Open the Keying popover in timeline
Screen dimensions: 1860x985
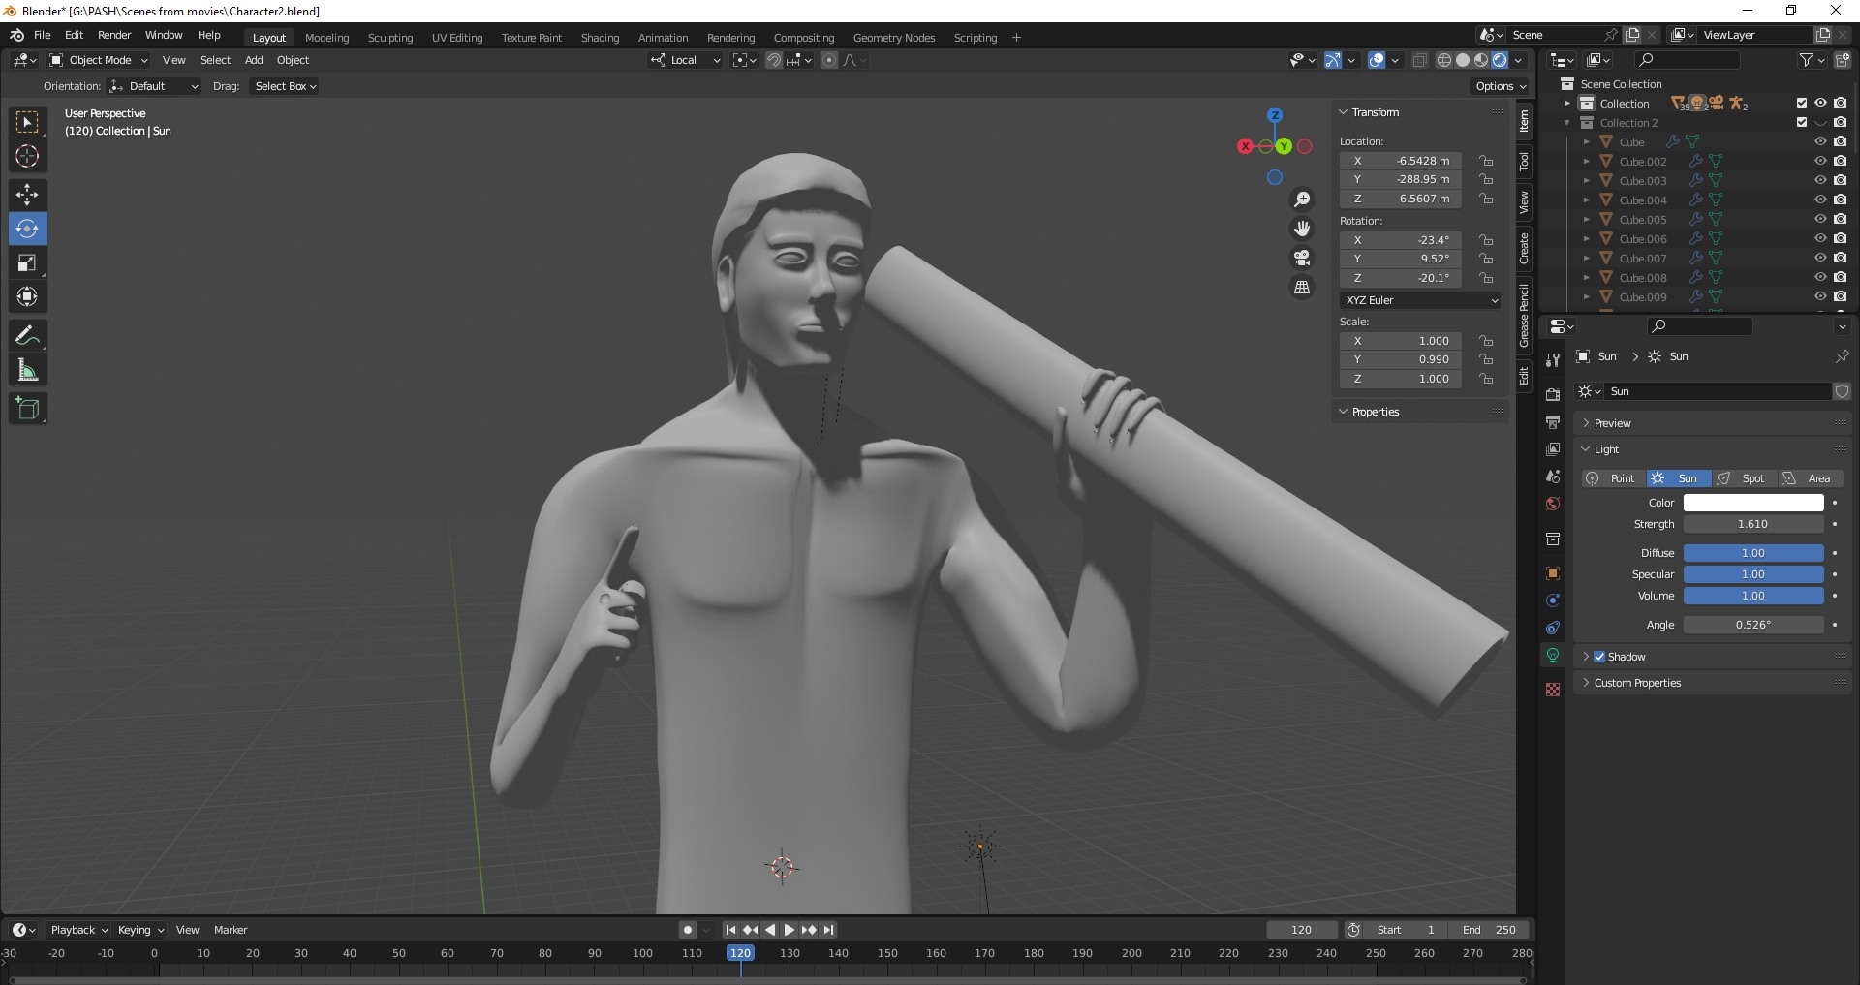140,930
